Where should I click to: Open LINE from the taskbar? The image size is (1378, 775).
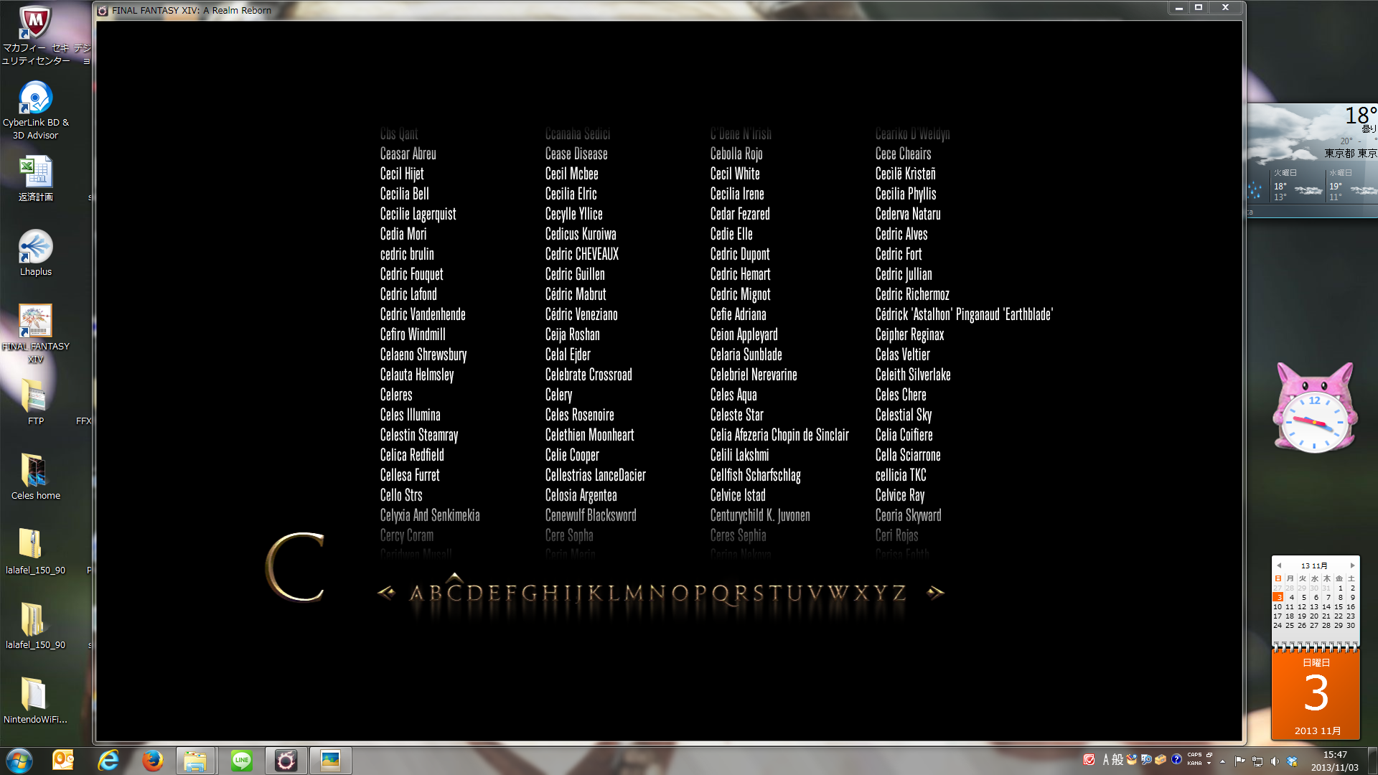(x=241, y=761)
